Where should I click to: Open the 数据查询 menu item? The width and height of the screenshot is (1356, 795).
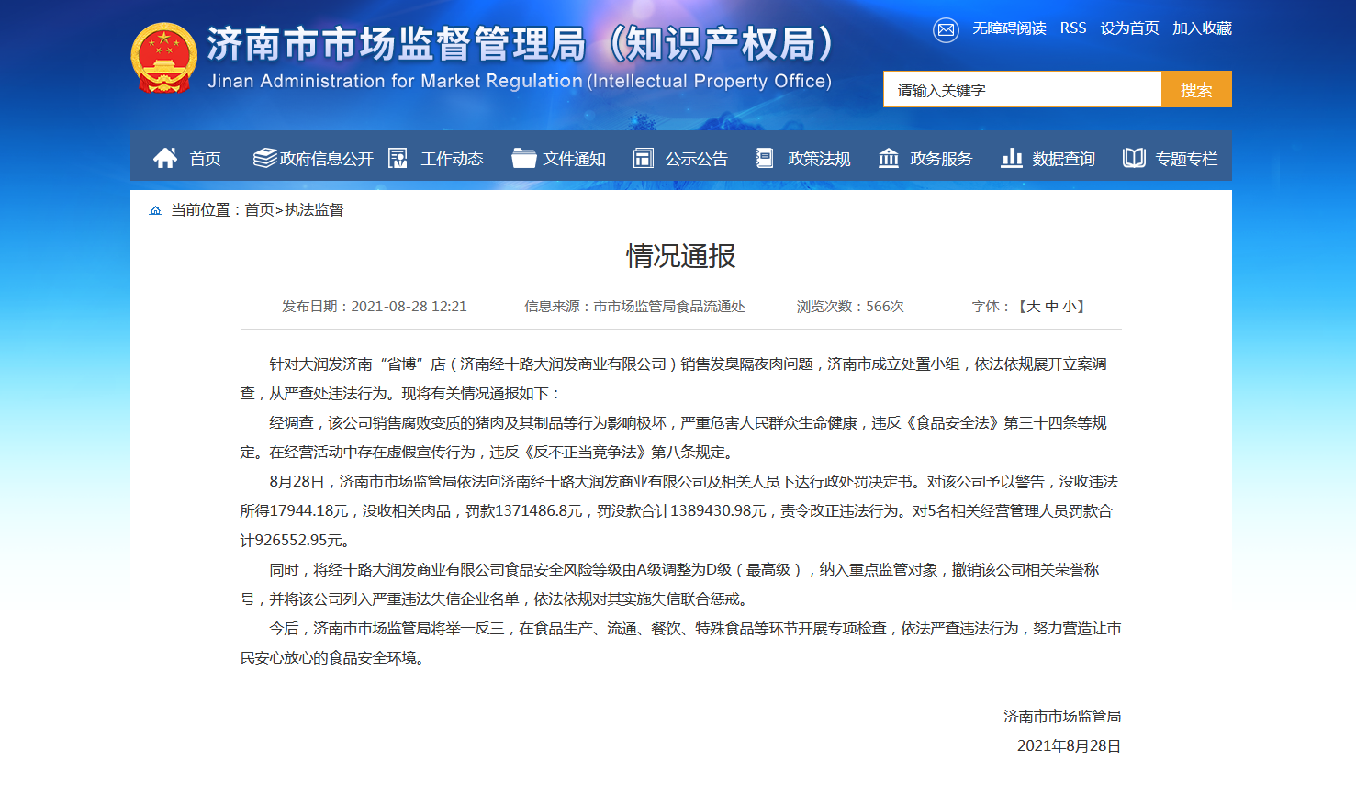click(x=1063, y=159)
